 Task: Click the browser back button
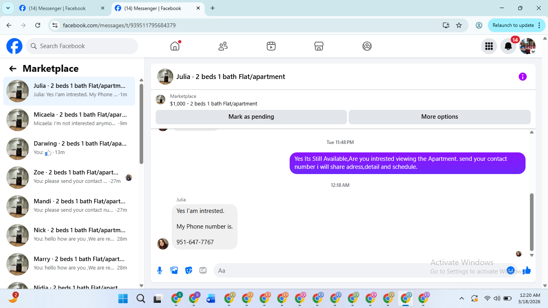click(9, 25)
